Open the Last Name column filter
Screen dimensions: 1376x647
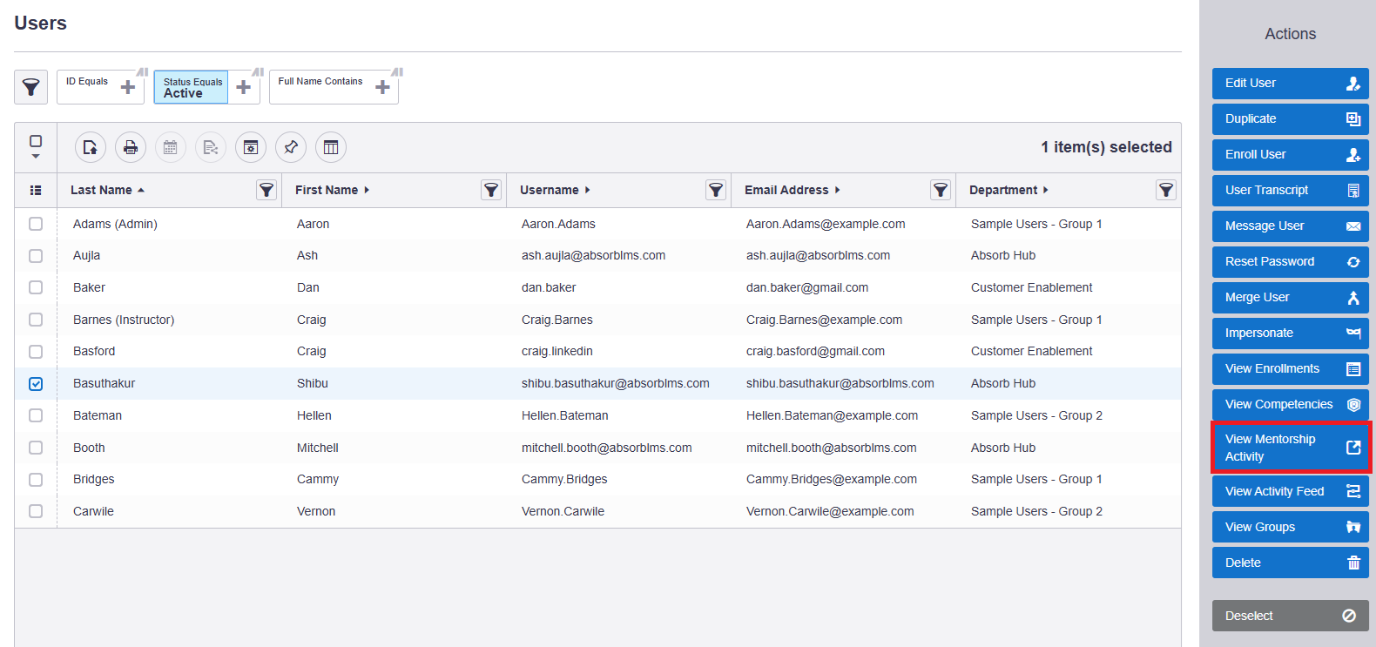[x=266, y=190]
